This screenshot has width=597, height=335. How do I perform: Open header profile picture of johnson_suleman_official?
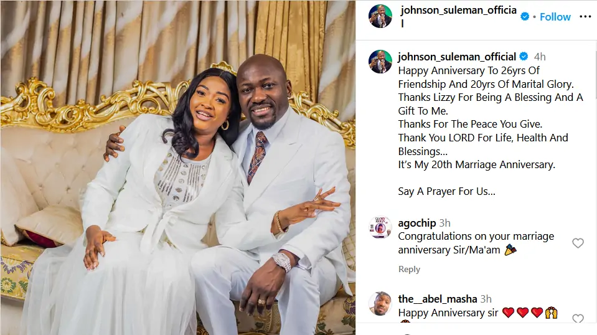[x=380, y=16]
